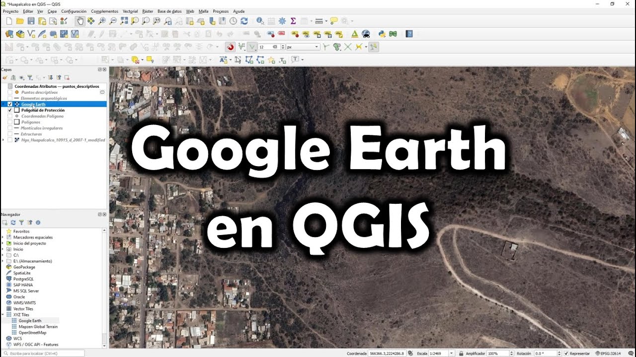Viewport: 636px width, 357px height.
Task: Enable the Puntos descriptivos layer checkbox
Action: point(10,92)
